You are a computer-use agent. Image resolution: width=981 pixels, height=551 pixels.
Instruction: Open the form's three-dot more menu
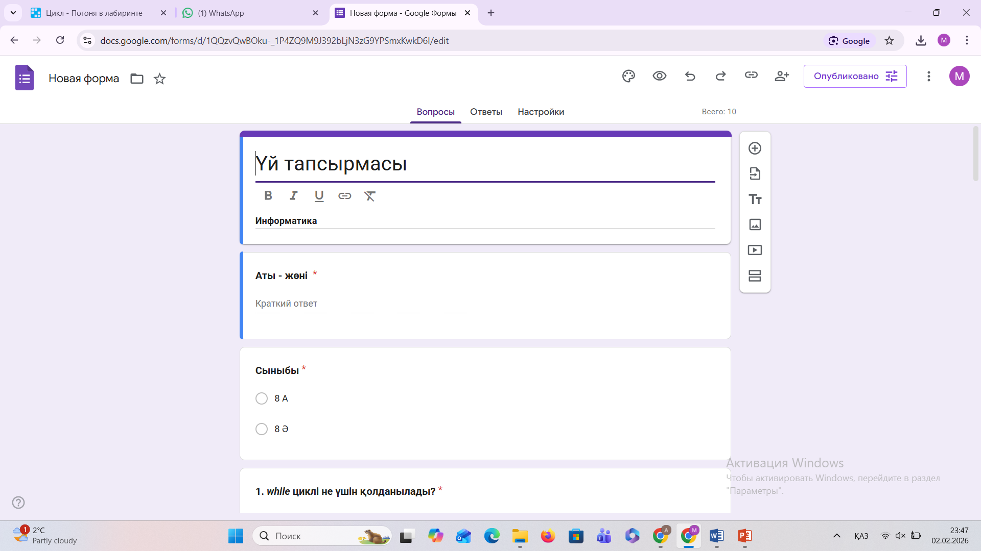pos(928,76)
